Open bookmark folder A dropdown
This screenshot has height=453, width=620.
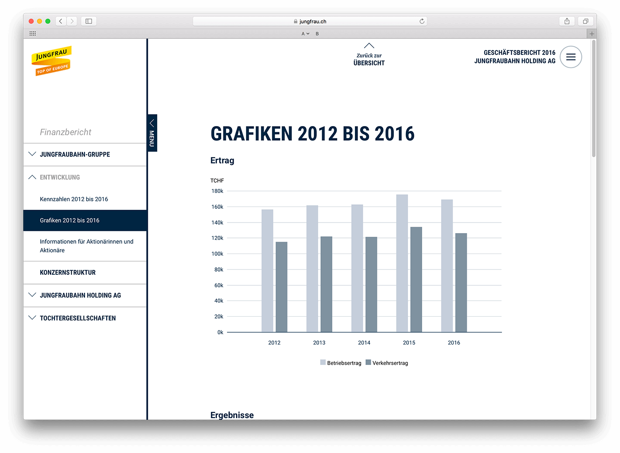[x=305, y=34]
